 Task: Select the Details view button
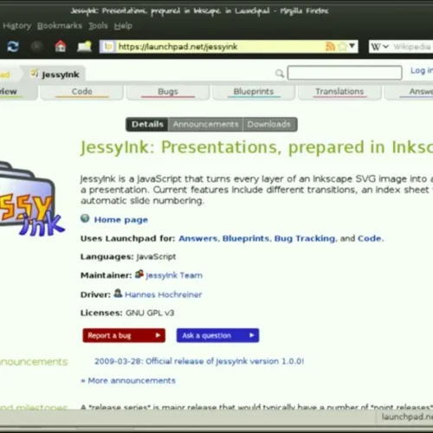point(147,125)
